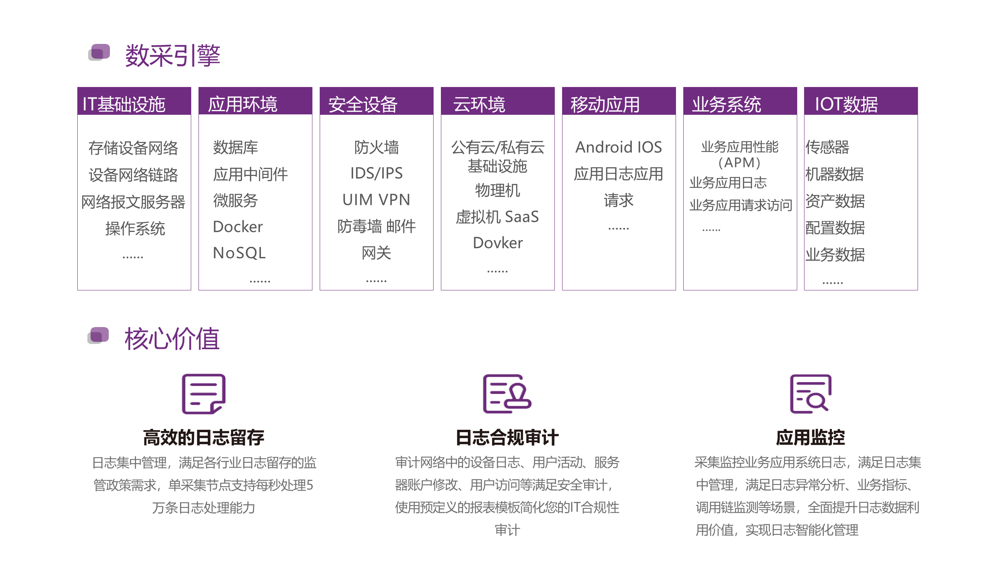Click the application monitoring magnifier icon
The width and height of the screenshot is (1005, 580).
(811, 394)
